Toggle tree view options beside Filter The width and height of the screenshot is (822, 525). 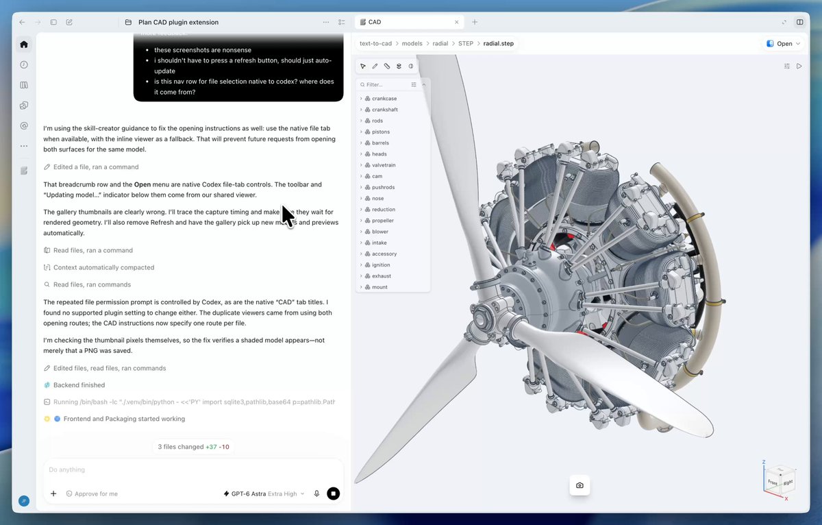414,85
